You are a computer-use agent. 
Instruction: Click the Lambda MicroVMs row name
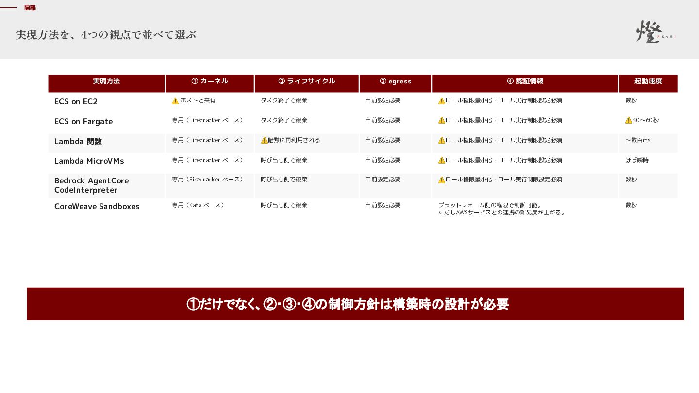pyautogui.click(x=89, y=161)
